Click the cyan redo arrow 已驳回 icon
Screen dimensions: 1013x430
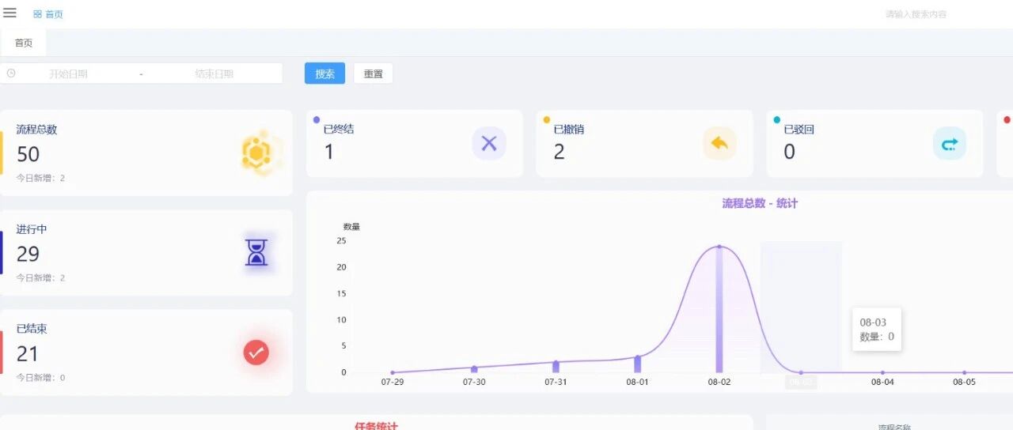(x=950, y=143)
